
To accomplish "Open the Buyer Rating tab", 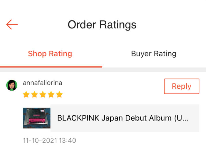I will [154, 53].
